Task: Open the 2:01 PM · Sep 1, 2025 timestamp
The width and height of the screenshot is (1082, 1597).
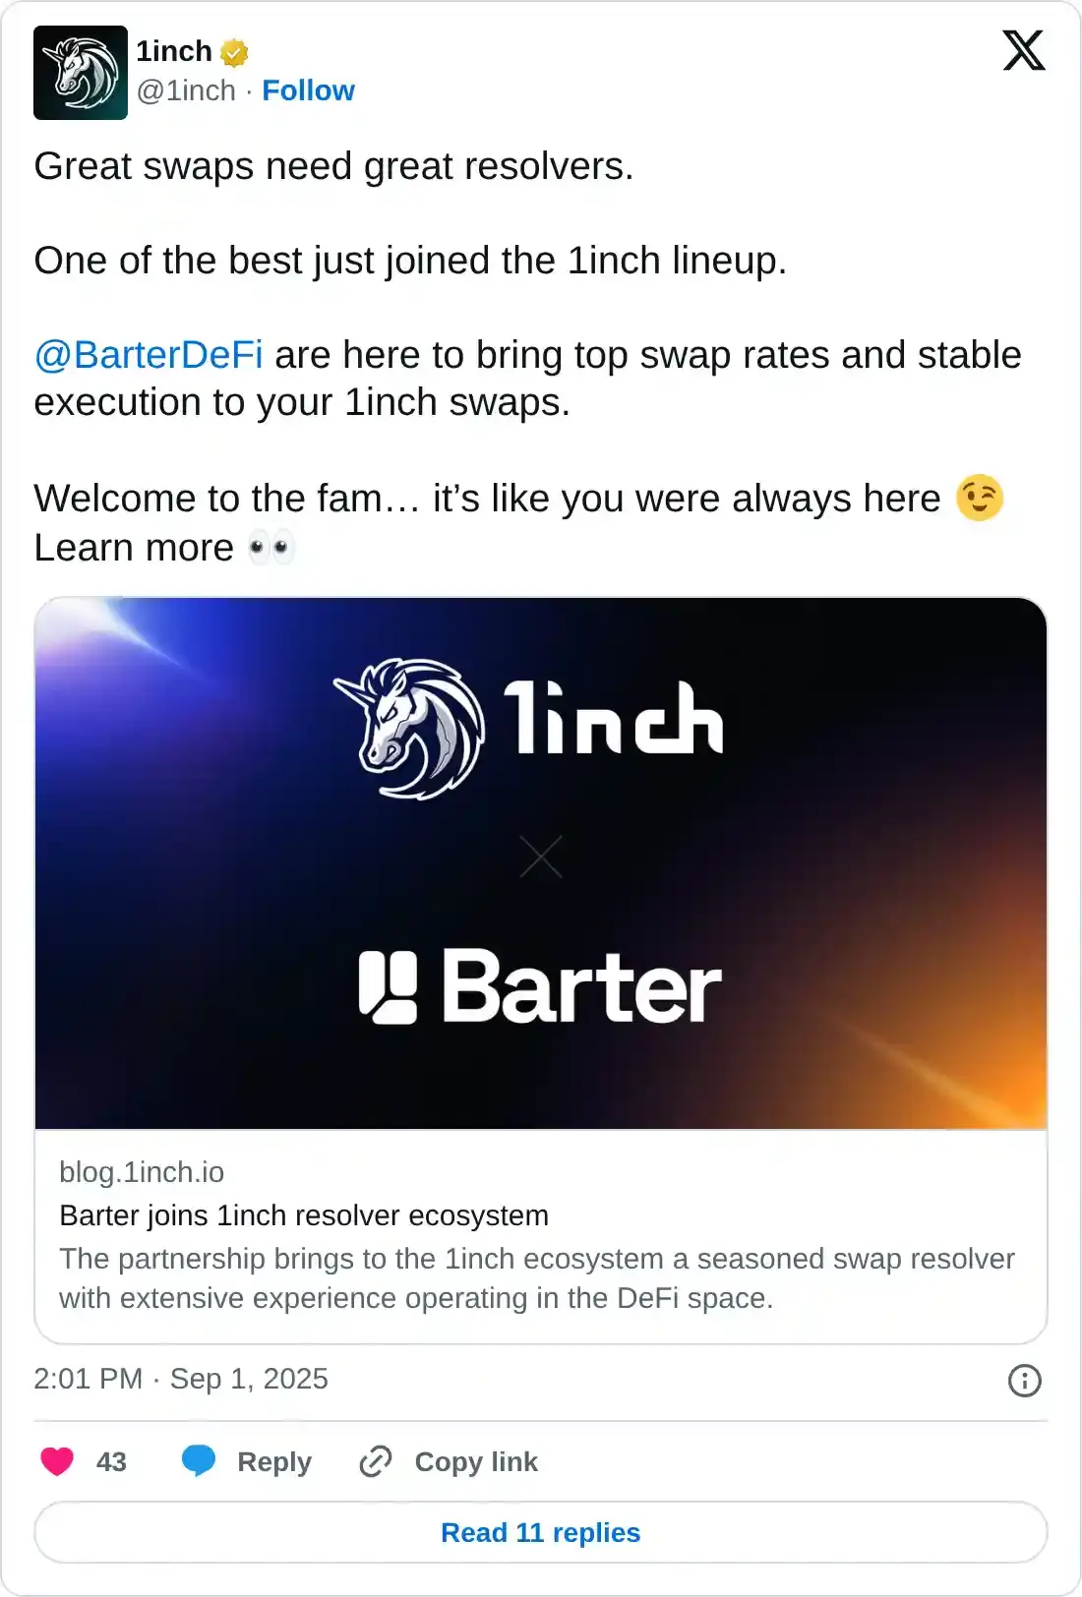Action: coord(181,1379)
